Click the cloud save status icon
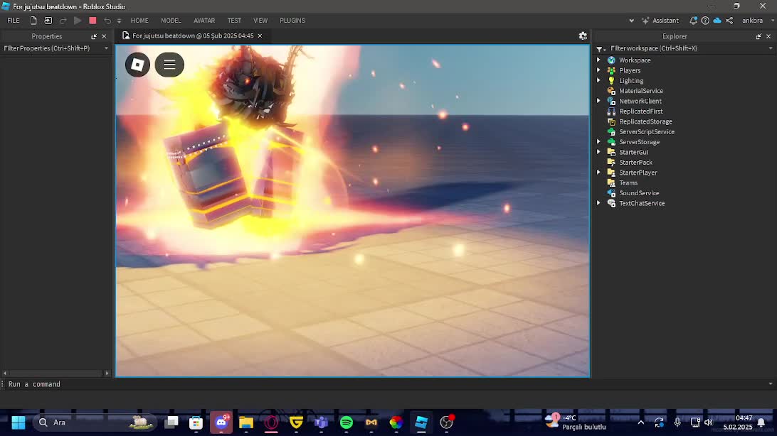This screenshot has width=777, height=436. (717, 21)
